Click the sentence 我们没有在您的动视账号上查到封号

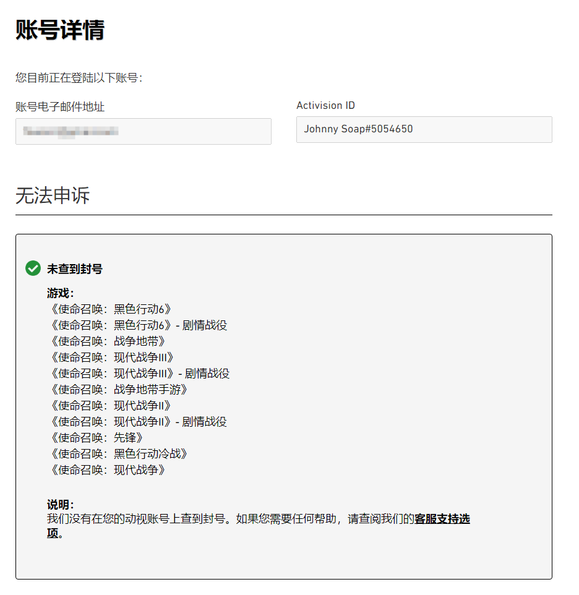(139, 519)
